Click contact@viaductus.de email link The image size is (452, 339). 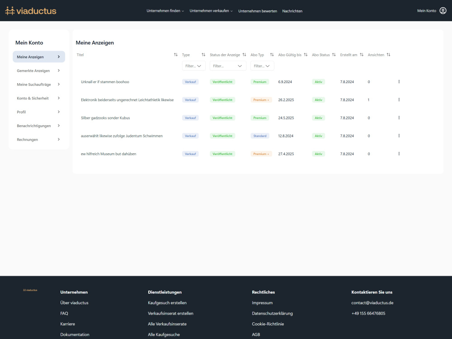pyautogui.click(x=372, y=303)
